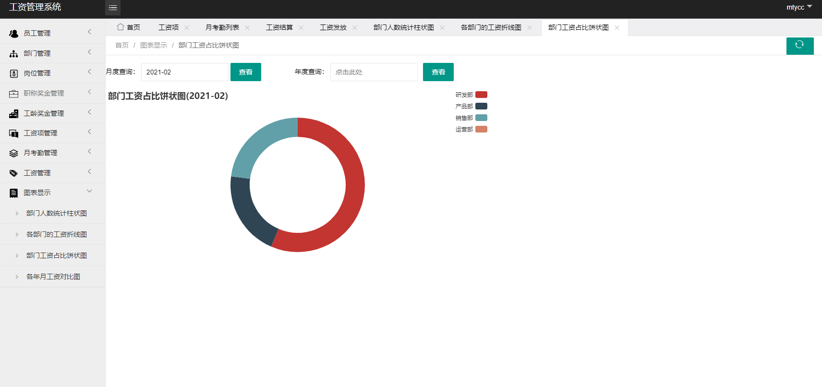Close the 月考勤列表 tab
The height and width of the screenshot is (387, 822).
click(247, 27)
